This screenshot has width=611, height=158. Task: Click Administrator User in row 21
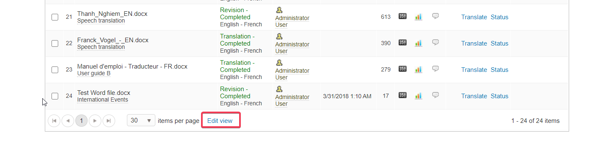pos(292,21)
